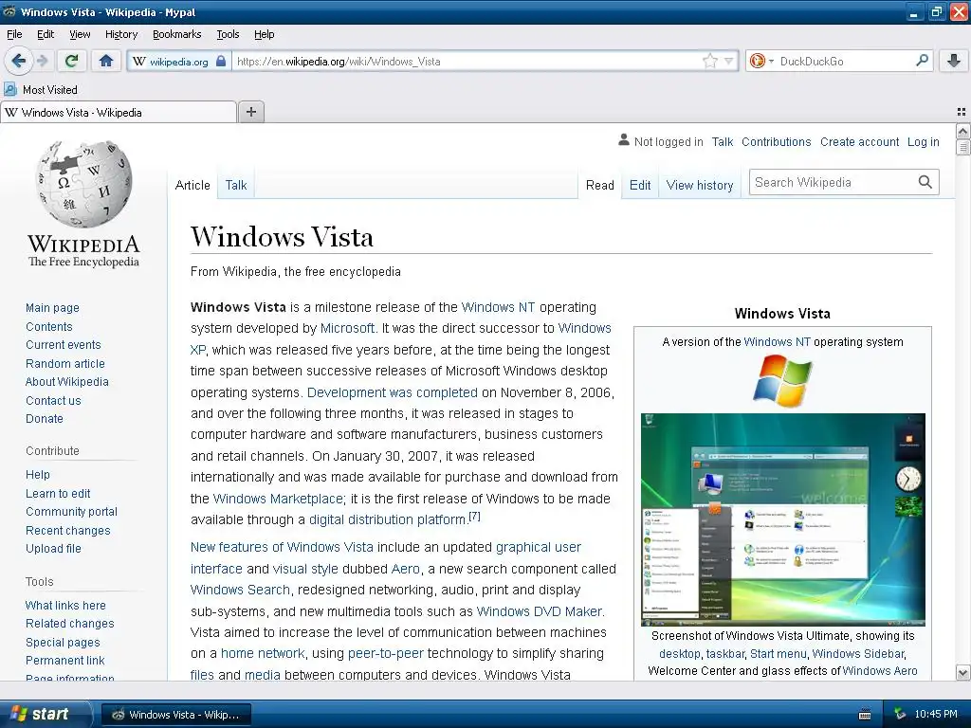The image size is (971, 728).
Task: Open the Windows Vista desktop screenshot thumbnail
Action: (782, 519)
